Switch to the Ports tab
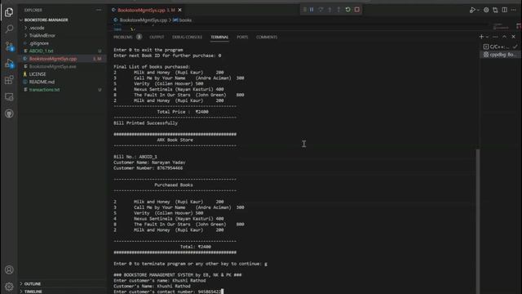Screen dimensions: 522x294 pos(242,37)
